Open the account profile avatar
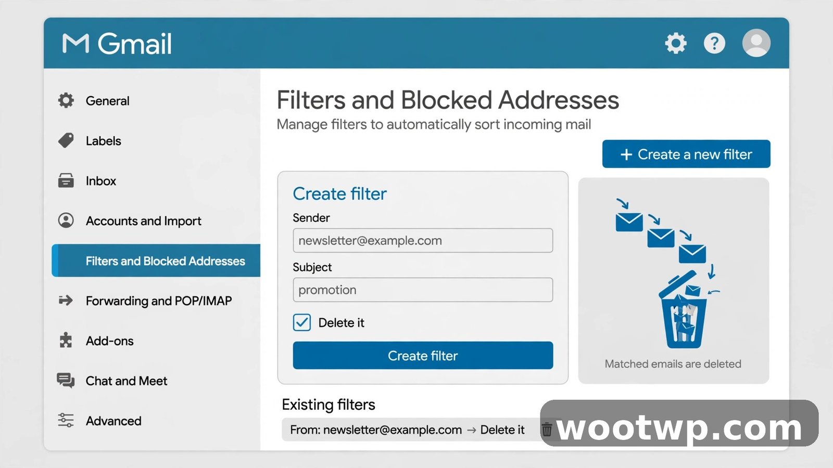 756,43
